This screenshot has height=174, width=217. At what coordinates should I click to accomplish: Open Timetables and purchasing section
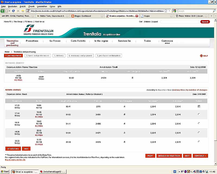[x=12, y=43]
